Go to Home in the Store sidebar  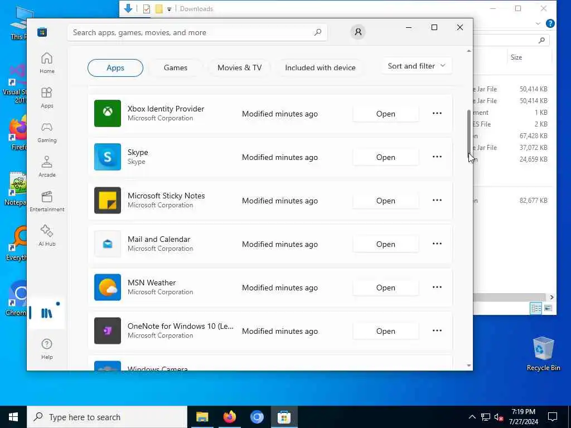[47, 63]
